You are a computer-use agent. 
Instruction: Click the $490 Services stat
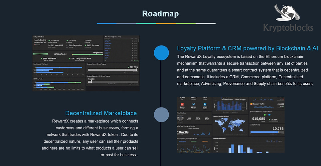click(x=92, y=45)
